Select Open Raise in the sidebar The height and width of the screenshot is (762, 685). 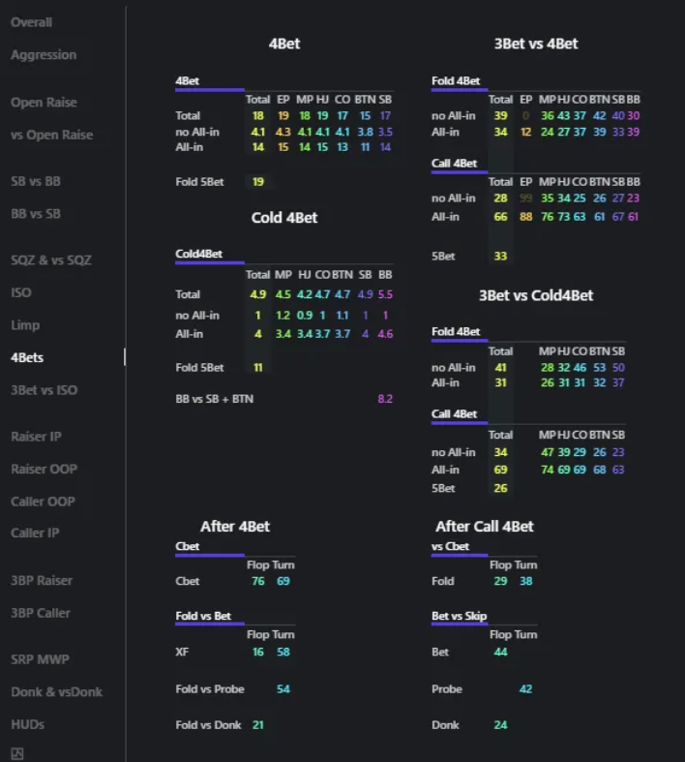point(44,103)
